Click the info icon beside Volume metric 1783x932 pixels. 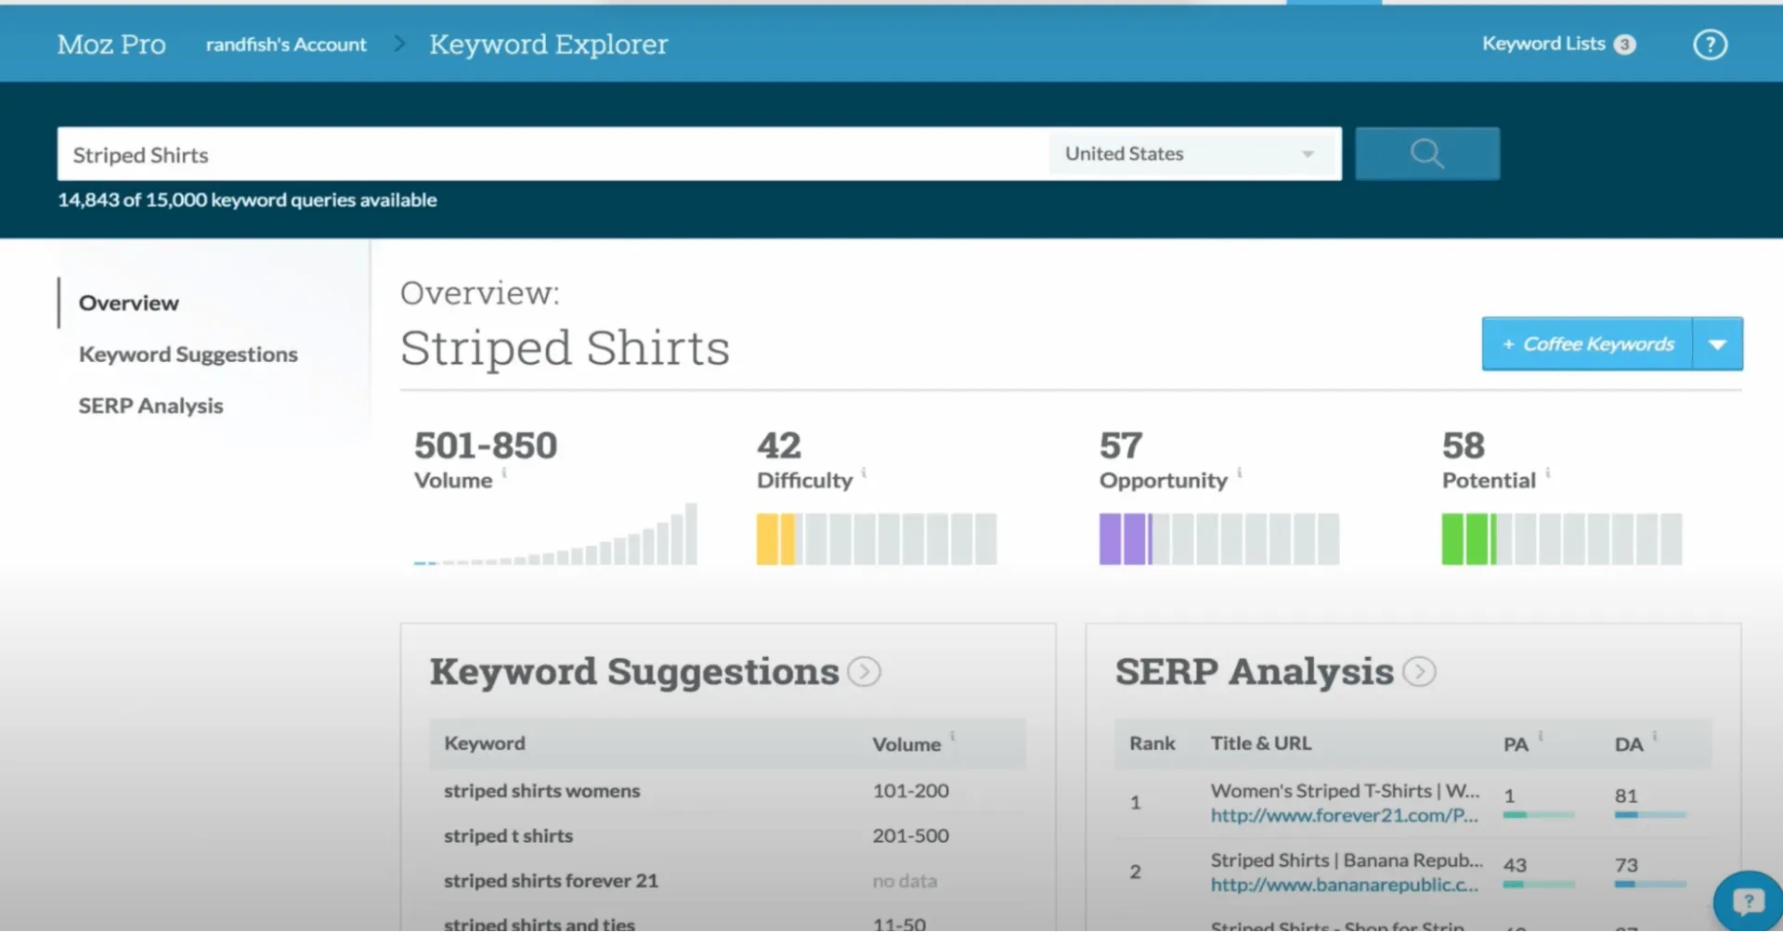[x=504, y=472]
